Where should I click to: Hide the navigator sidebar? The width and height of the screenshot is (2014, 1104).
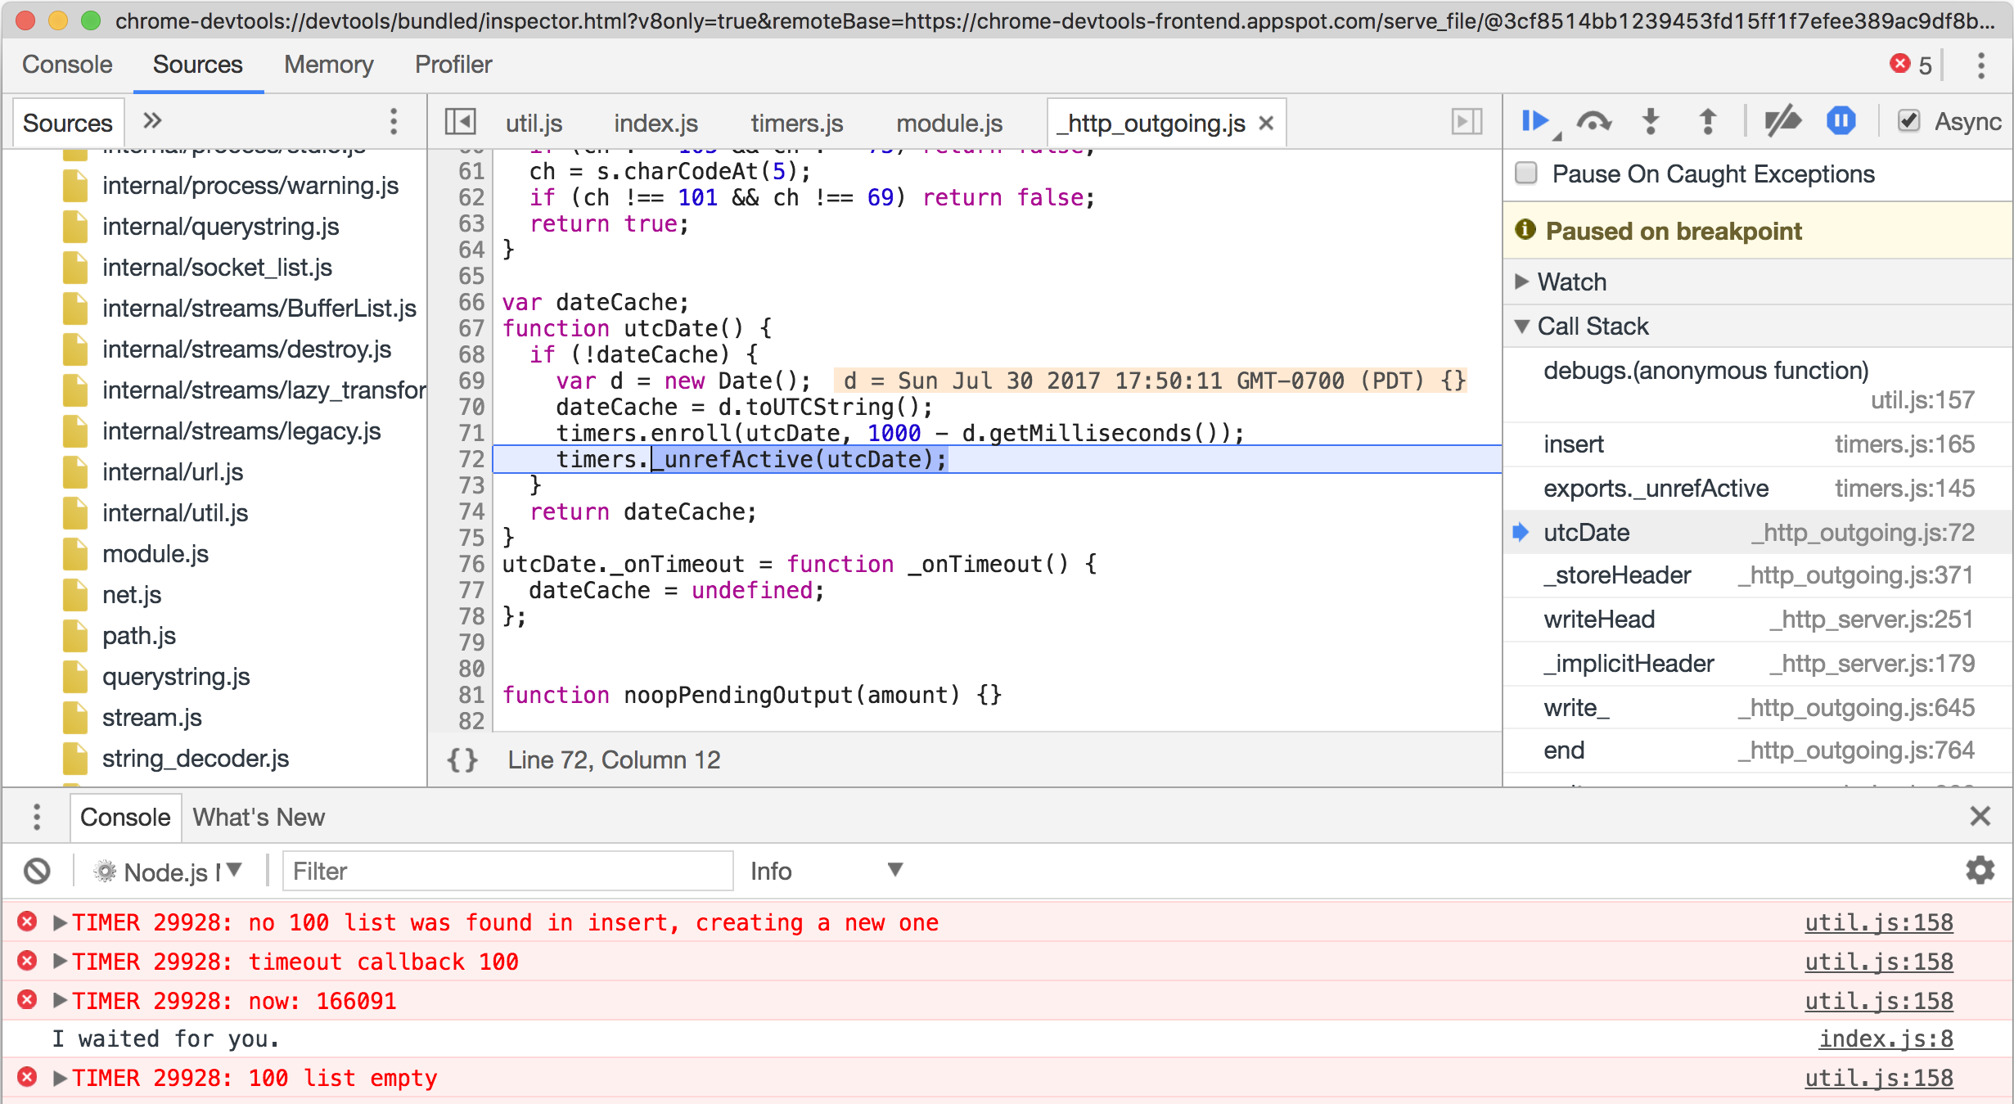tap(461, 122)
